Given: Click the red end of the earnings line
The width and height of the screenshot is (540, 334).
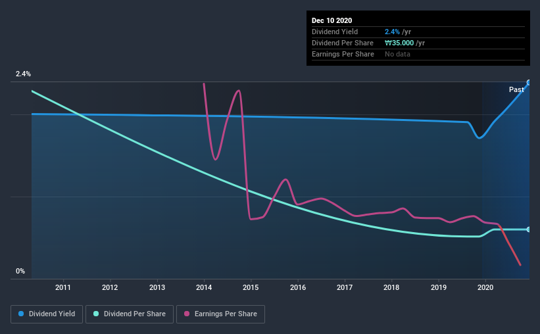Looking at the screenshot, I should pos(520,264).
